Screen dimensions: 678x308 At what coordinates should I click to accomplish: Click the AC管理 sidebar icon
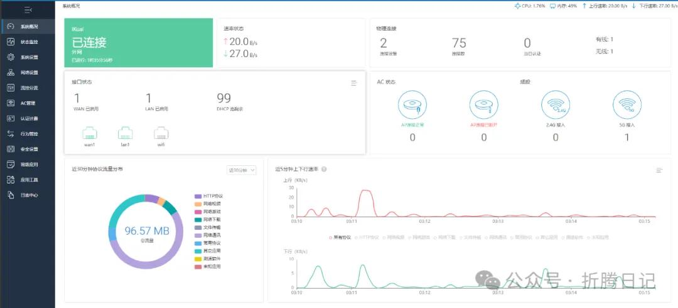click(x=11, y=103)
